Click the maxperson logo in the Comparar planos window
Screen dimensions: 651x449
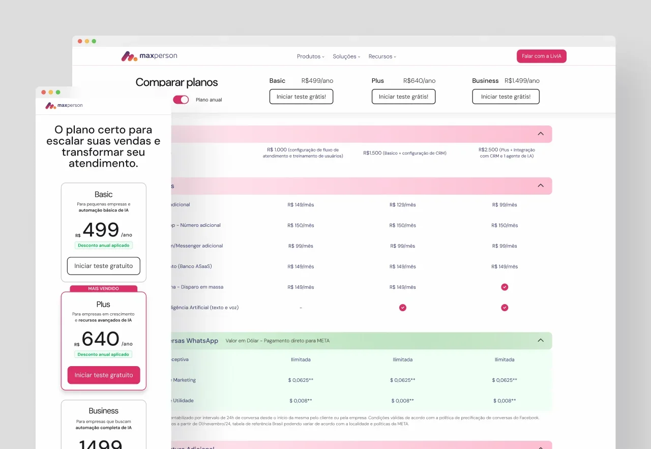(149, 56)
